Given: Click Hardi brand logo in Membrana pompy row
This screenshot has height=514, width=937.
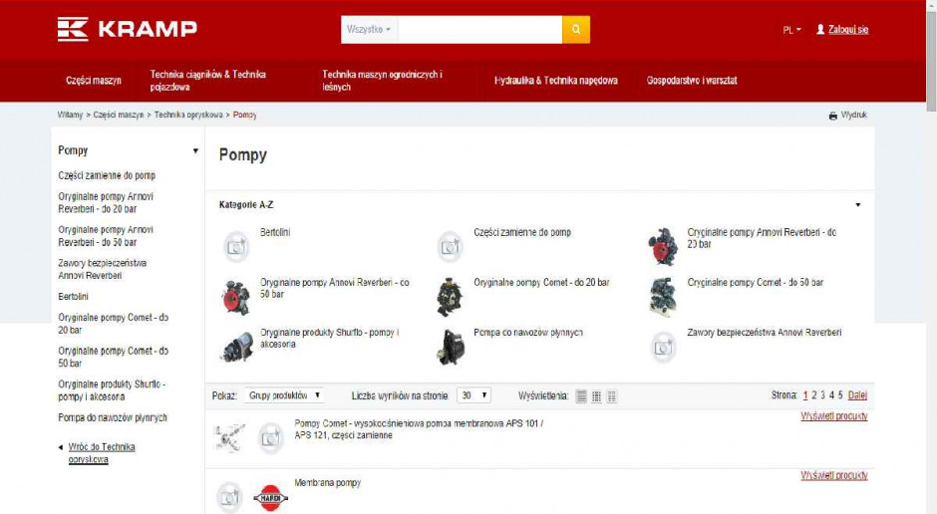Looking at the screenshot, I should (271, 498).
